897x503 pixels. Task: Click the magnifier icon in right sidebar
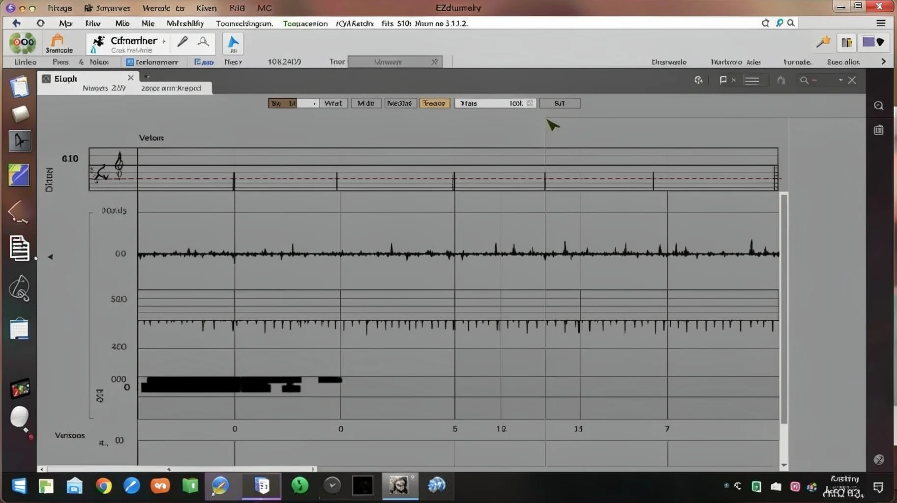coord(879,106)
